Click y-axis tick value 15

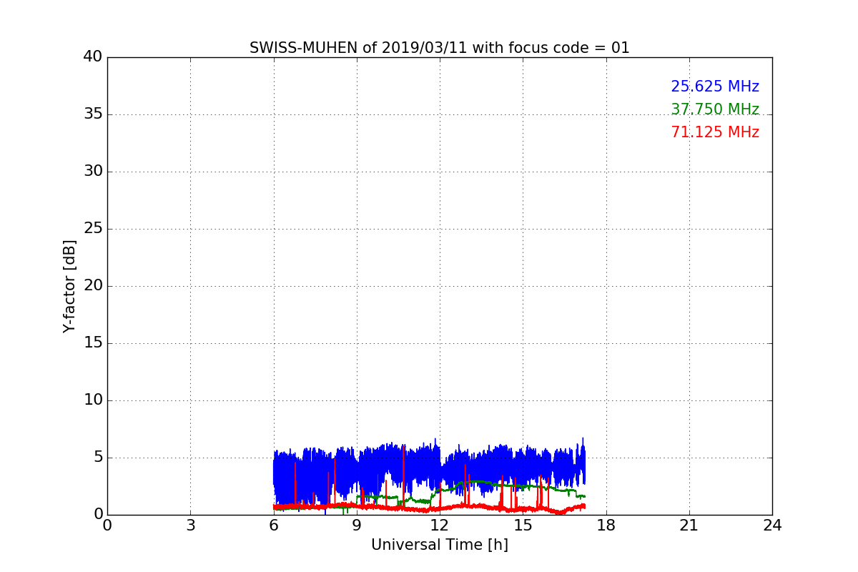pyautogui.click(x=93, y=343)
